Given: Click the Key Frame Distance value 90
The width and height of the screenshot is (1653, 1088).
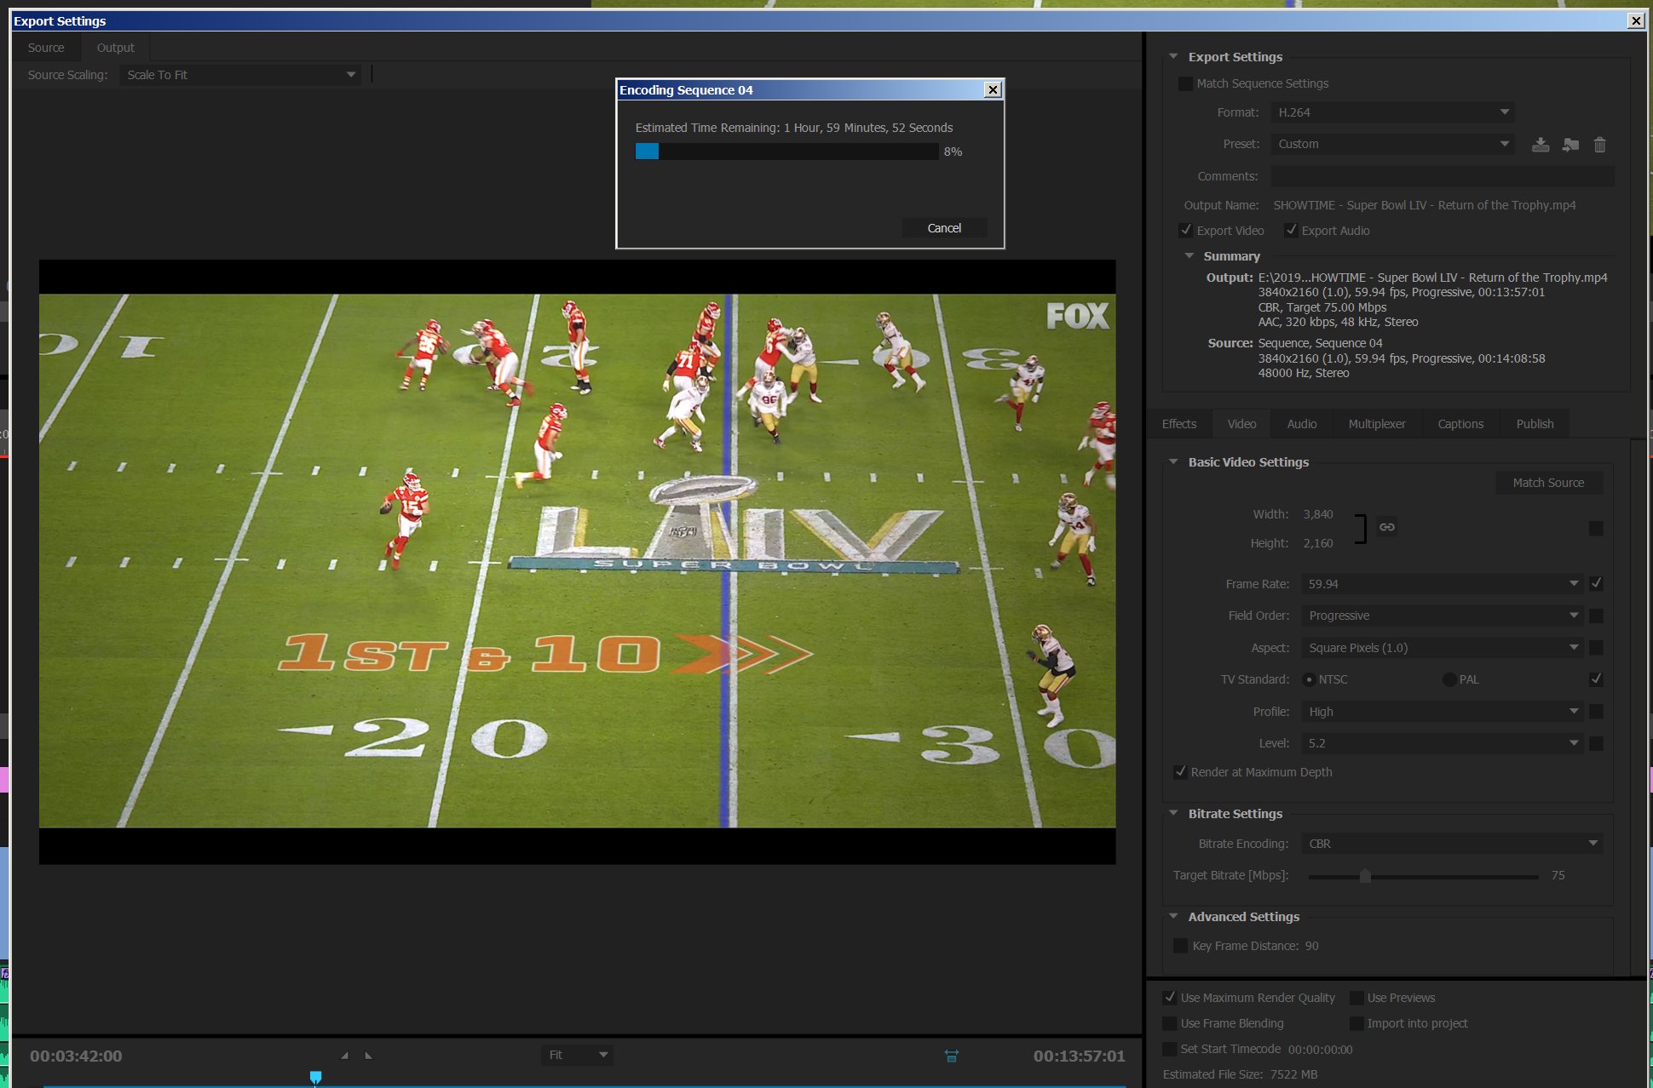Looking at the screenshot, I should pos(1312,946).
